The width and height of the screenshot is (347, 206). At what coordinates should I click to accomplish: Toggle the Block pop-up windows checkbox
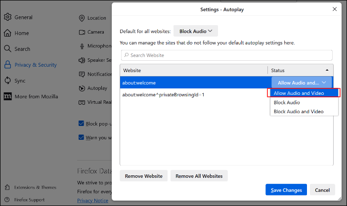coord(82,124)
